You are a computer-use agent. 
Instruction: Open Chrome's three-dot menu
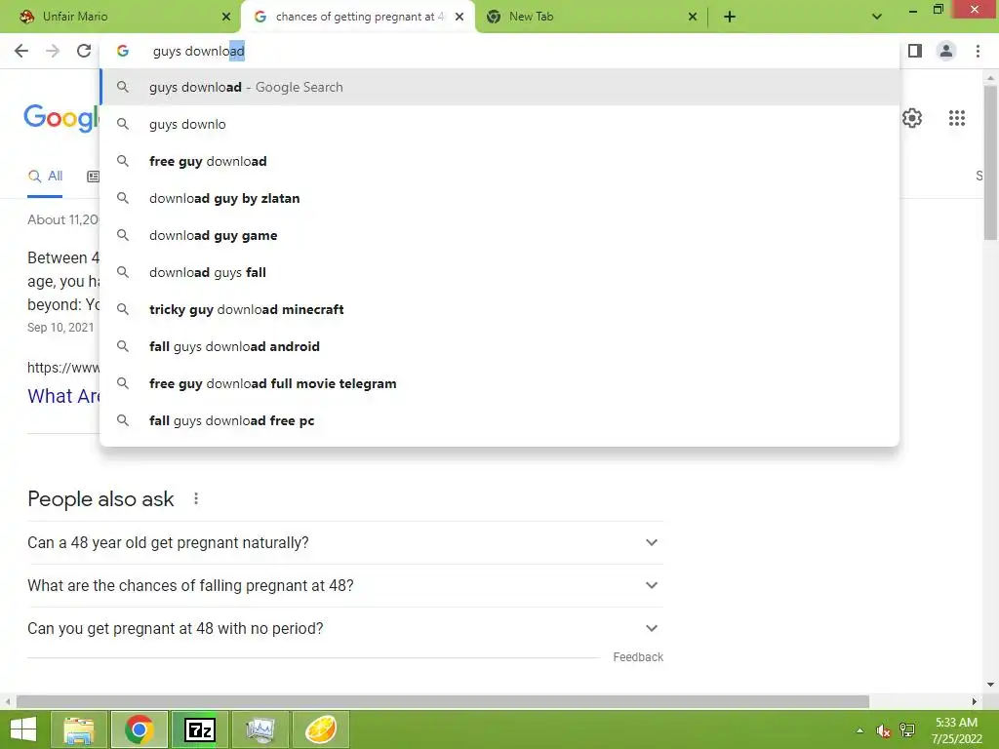coord(978,51)
